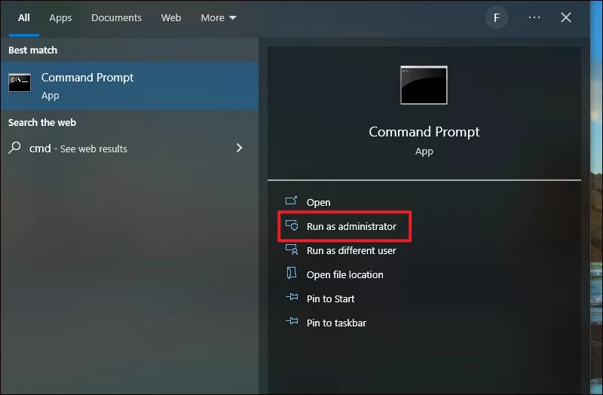Click the Open window arrow icon

[291, 201]
